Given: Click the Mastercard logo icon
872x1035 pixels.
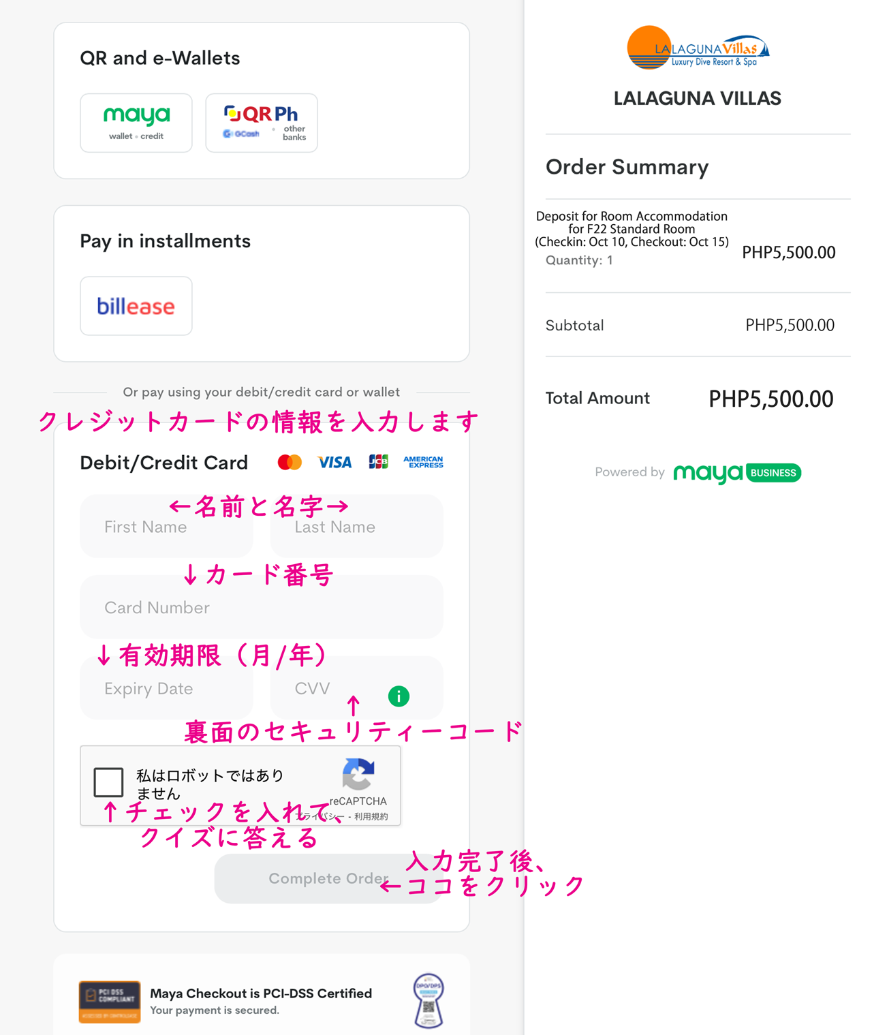Looking at the screenshot, I should click(290, 463).
